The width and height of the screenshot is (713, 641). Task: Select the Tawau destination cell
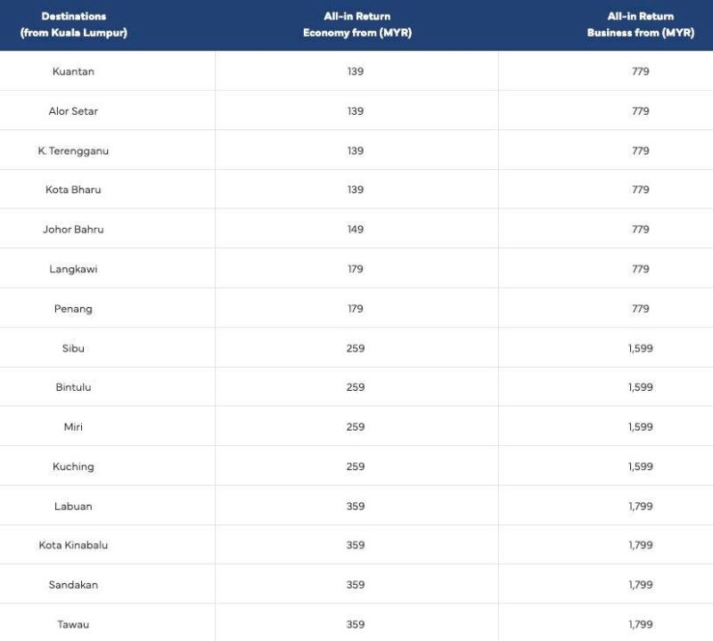[x=73, y=624]
